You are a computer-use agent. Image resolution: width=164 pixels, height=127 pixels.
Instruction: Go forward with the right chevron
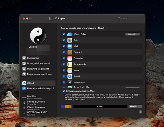(x=44, y=19)
